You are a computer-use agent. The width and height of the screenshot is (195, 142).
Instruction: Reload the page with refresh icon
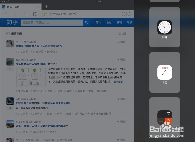pyautogui.click(x=130, y=14)
